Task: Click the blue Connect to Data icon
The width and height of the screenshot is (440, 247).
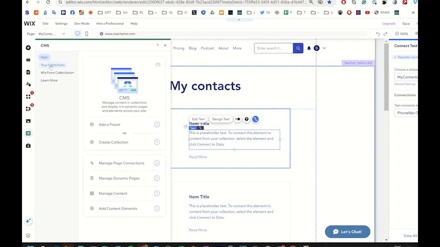Action: point(255,119)
